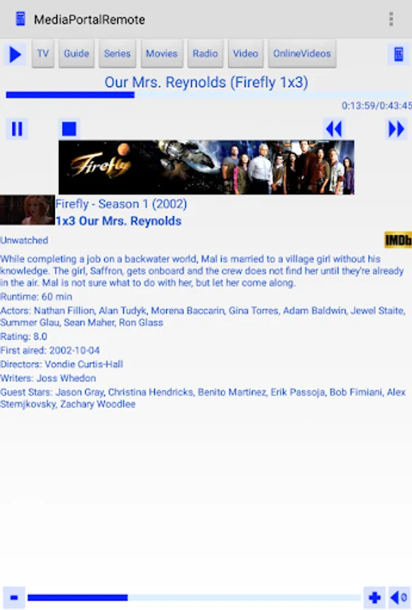Tap the episode thumbnail image
Image resolution: width=412 pixels, height=610 pixels.
pos(27,210)
